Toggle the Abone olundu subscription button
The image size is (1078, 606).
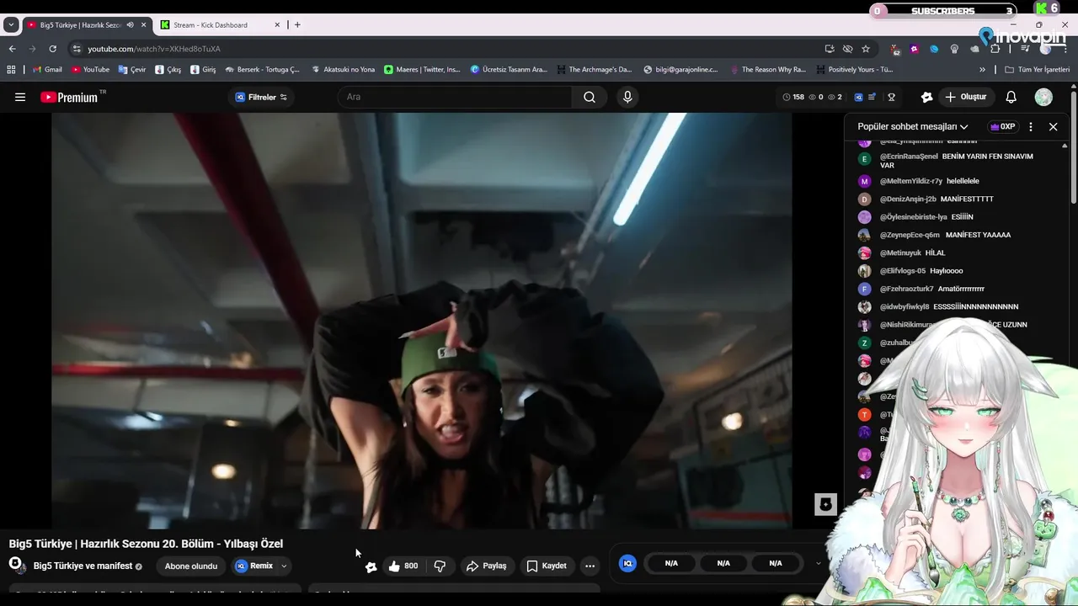(x=191, y=566)
